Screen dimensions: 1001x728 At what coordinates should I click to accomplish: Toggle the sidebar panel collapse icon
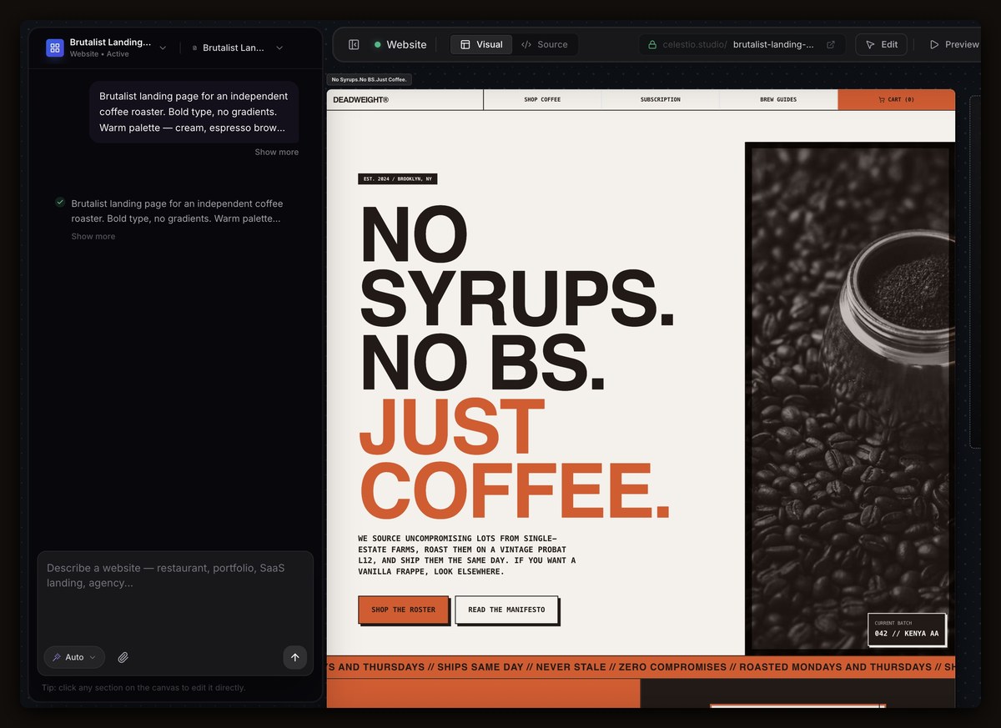pos(354,44)
